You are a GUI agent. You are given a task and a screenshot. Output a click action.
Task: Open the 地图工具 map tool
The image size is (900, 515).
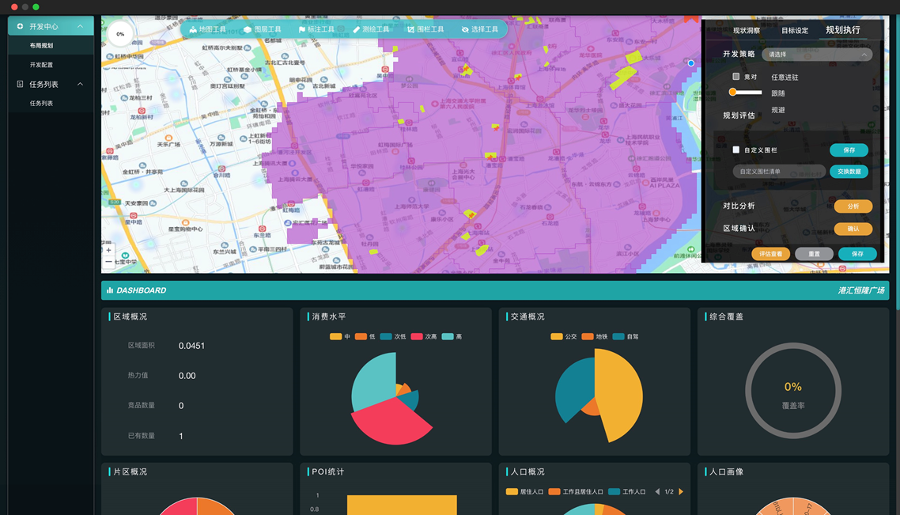tap(207, 29)
